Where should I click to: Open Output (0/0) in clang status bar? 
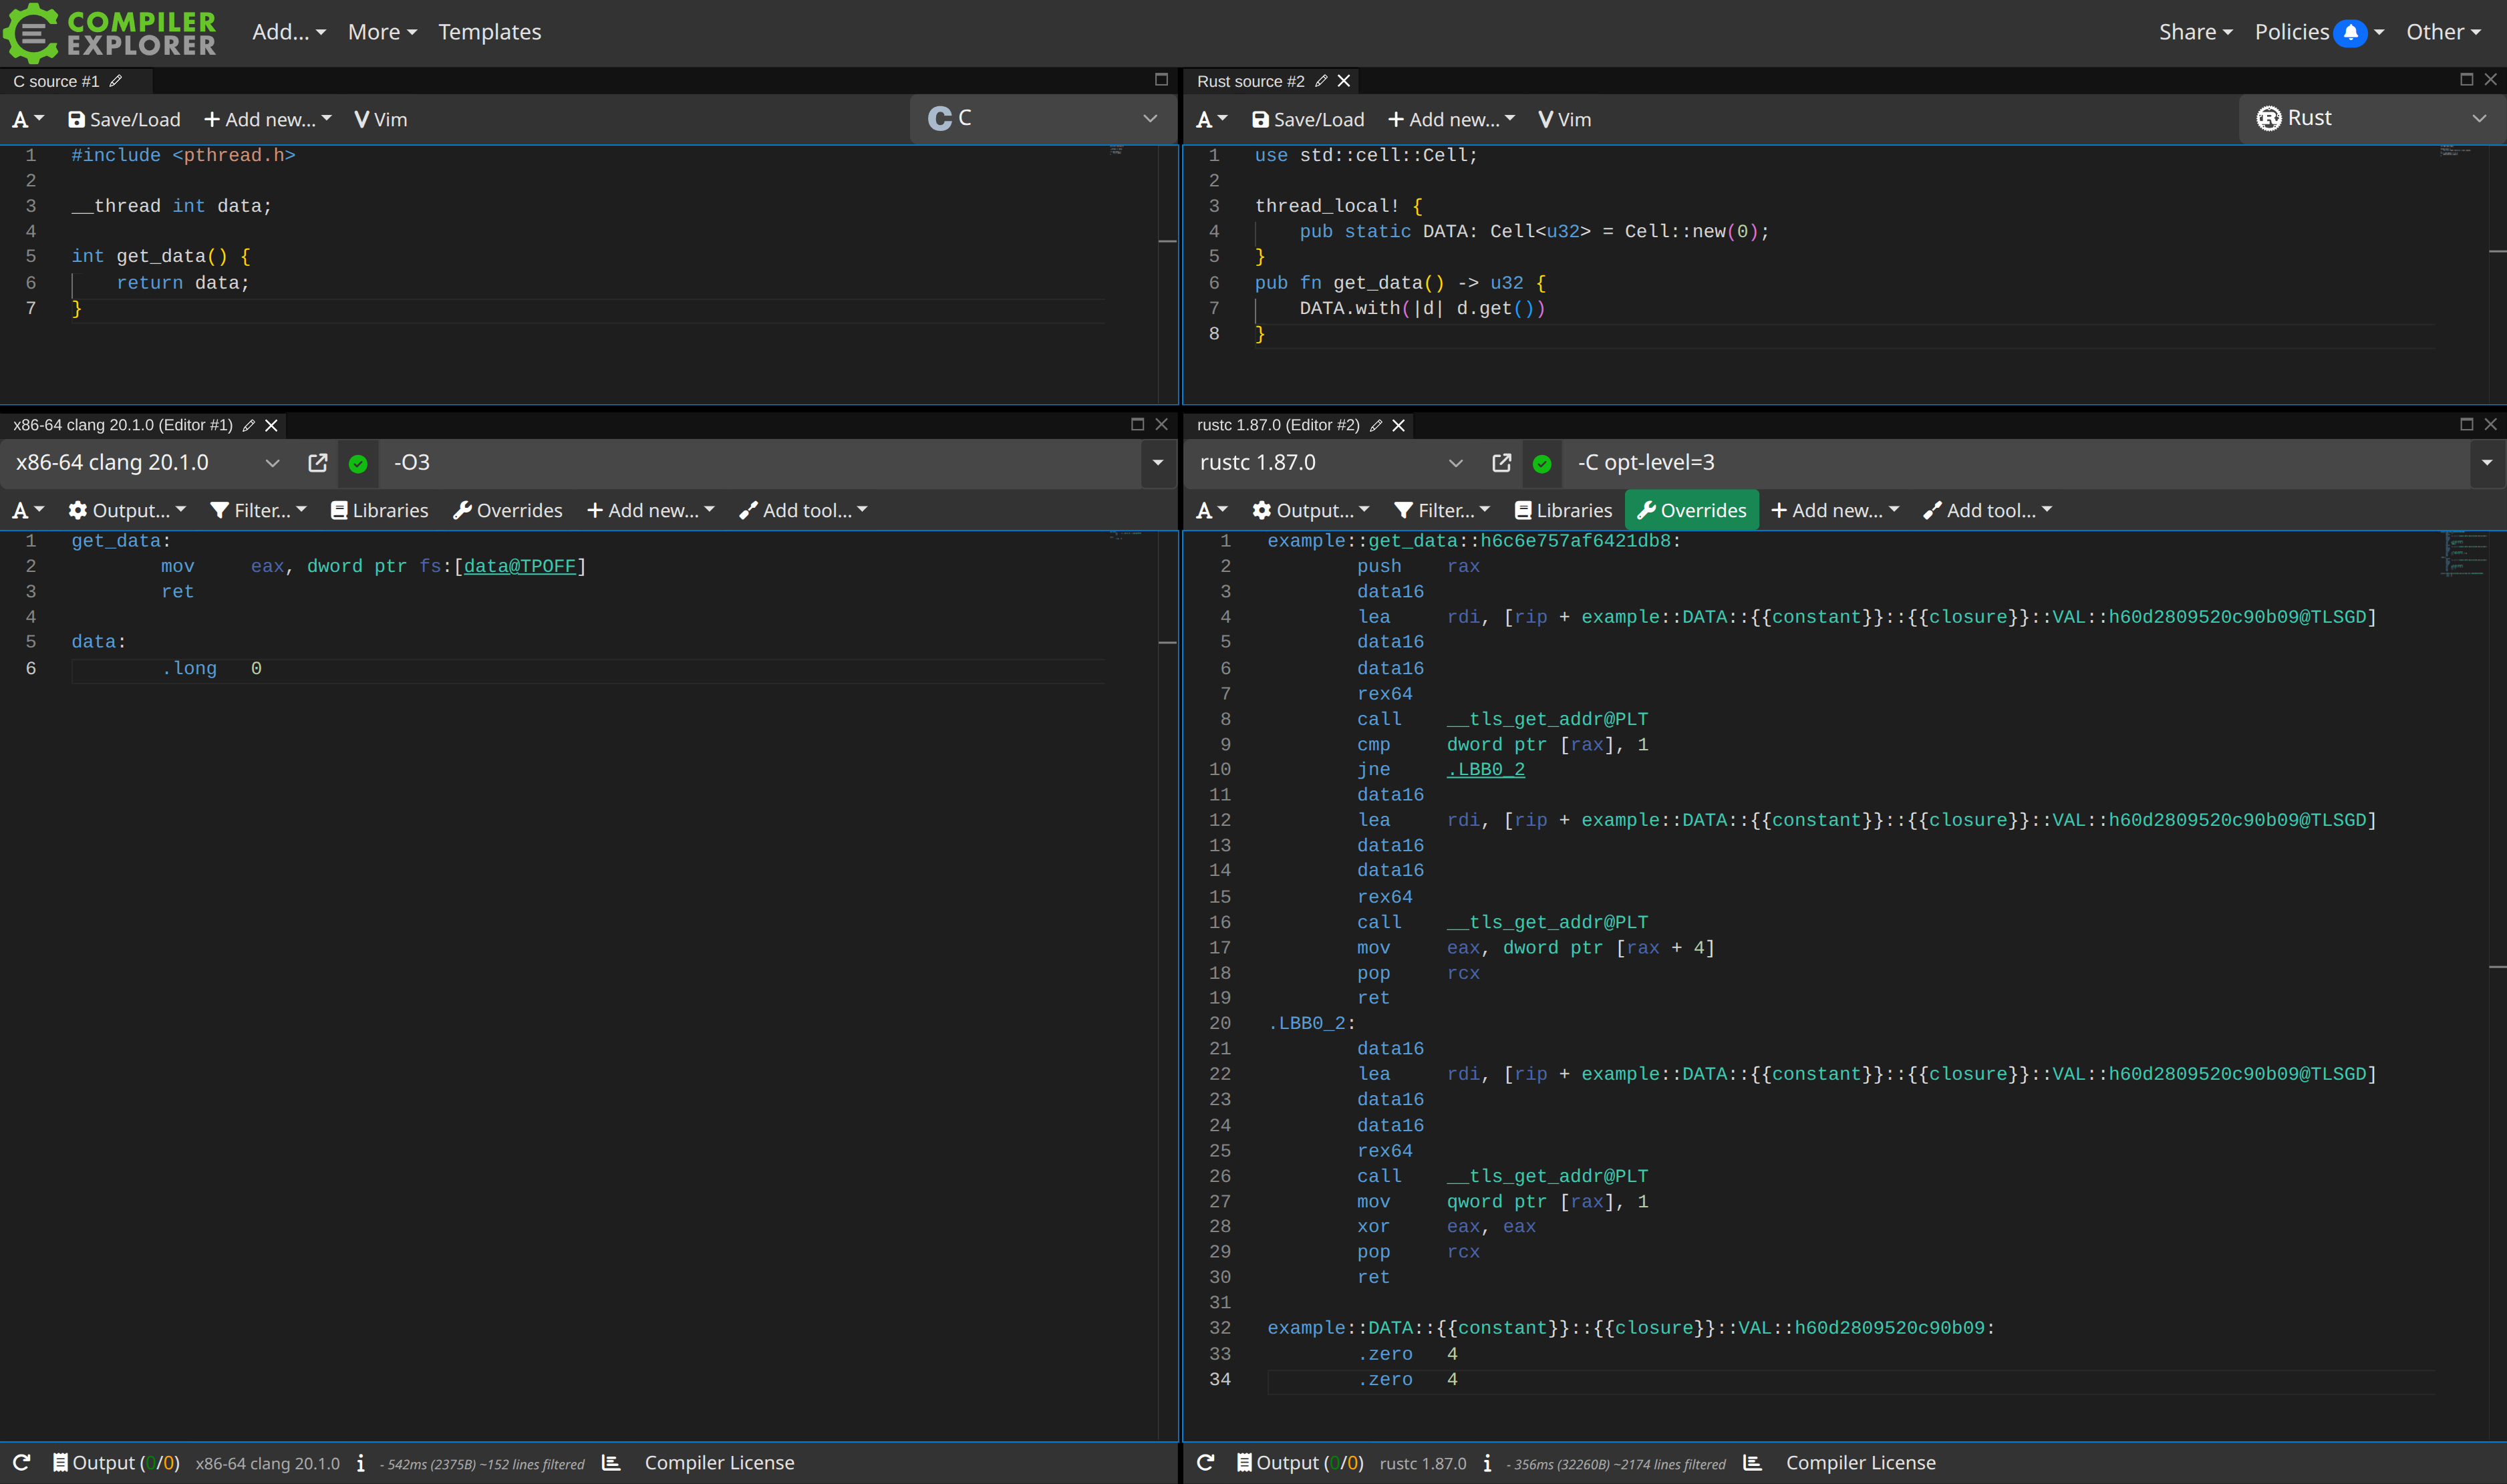[x=116, y=1463]
